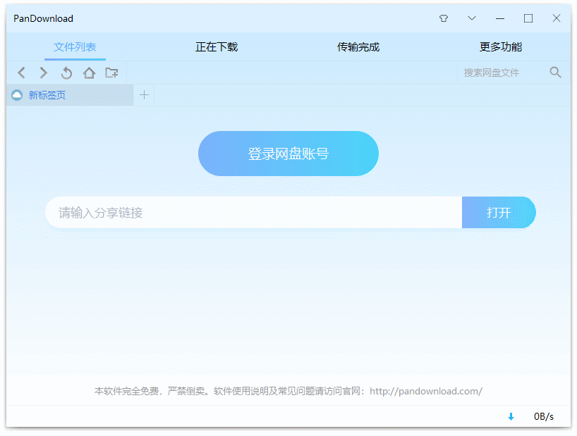Click the search magnifier icon
577x436 pixels.
coord(555,72)
